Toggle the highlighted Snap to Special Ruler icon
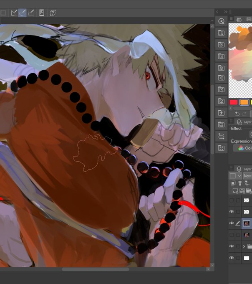252x284 pixels. [23, 13]
